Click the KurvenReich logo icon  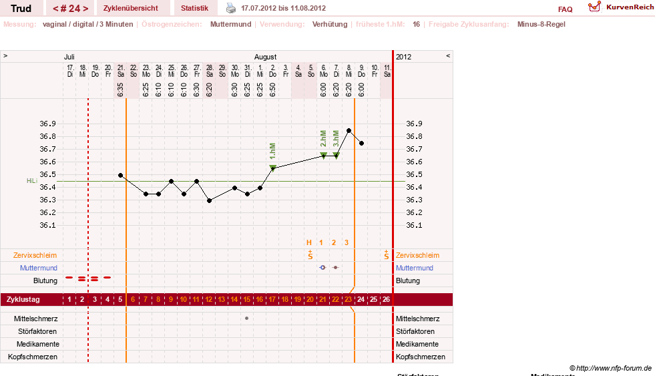click(594, 7)
